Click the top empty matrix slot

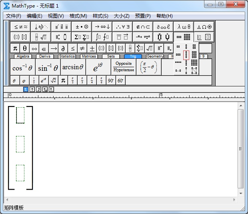(x=20, y=115)
